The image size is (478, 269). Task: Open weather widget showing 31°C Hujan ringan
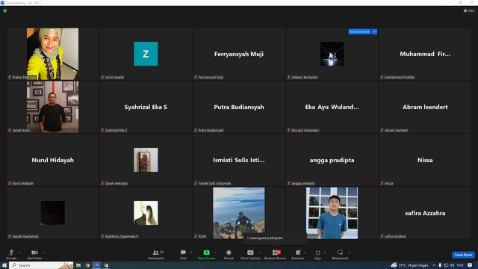(409, 265)
